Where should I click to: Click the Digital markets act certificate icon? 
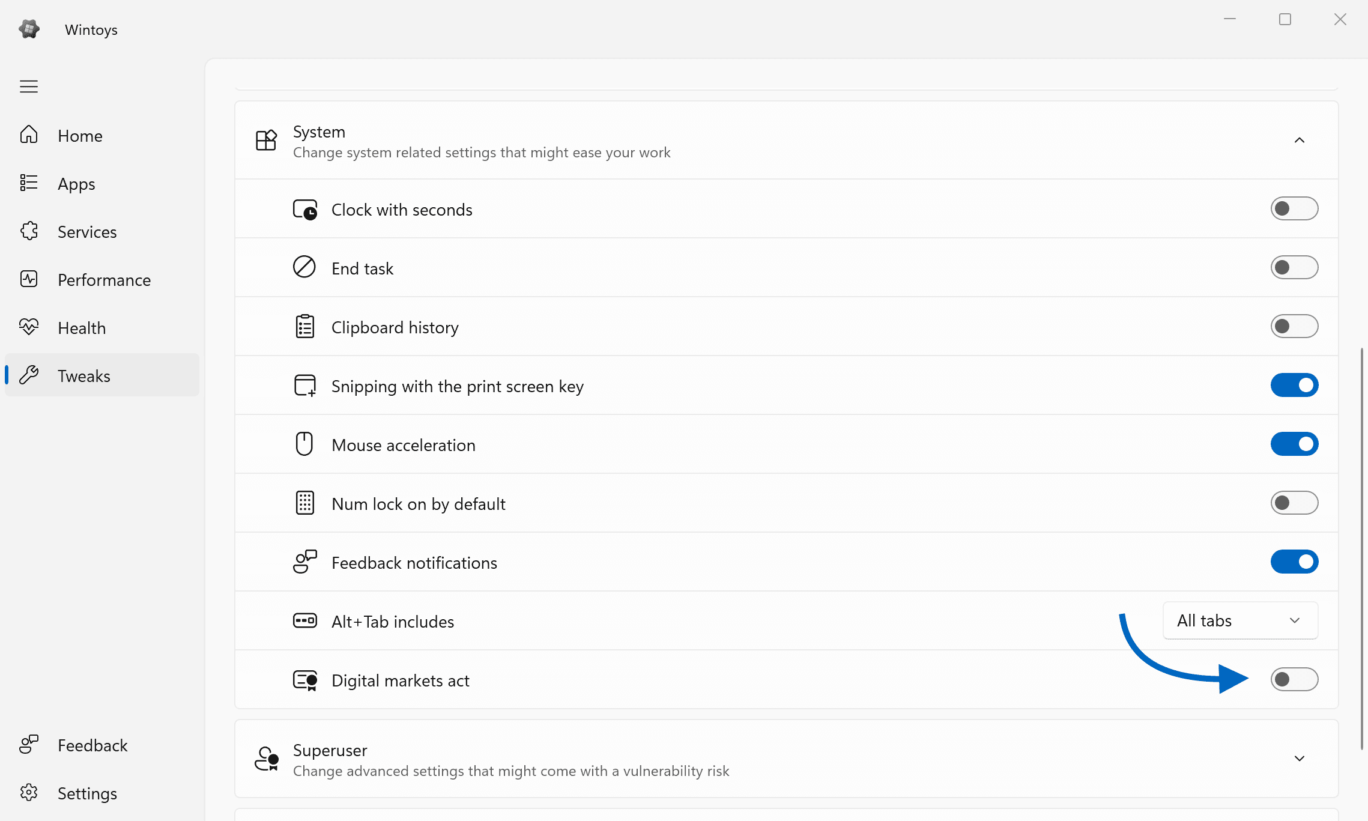pyautogui.click(x=305, y=680)
